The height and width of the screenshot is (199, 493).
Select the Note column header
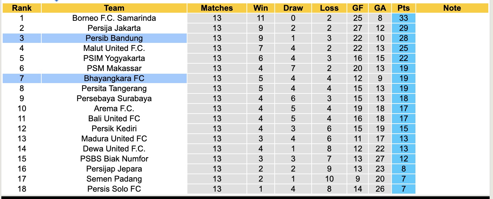pyautogui.click(x=452, y=8)
